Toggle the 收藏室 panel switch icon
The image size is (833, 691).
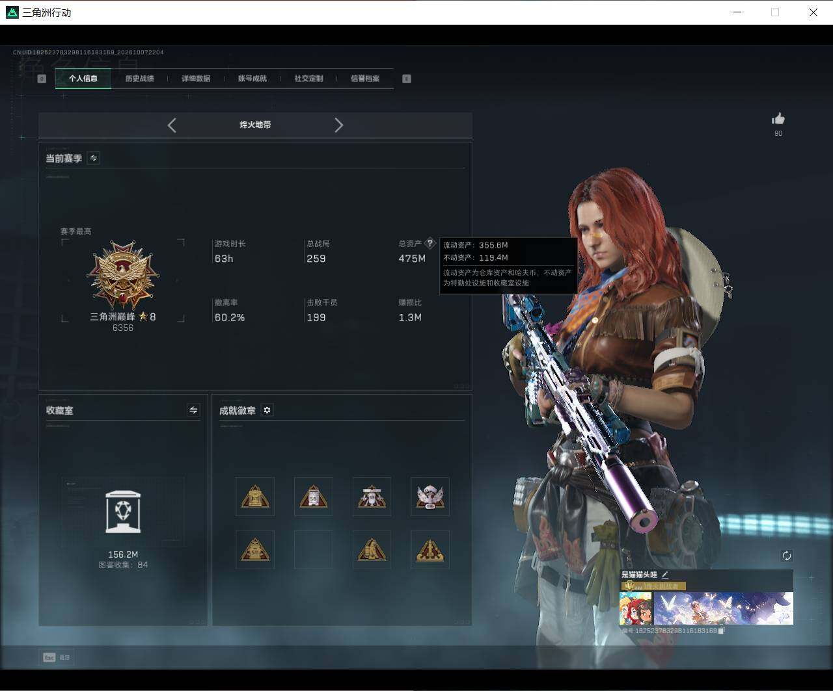click(x=193, y=410)
